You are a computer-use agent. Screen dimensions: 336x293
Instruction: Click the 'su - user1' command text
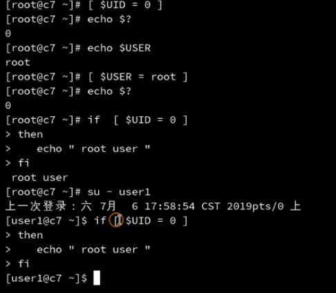[119, 192]
